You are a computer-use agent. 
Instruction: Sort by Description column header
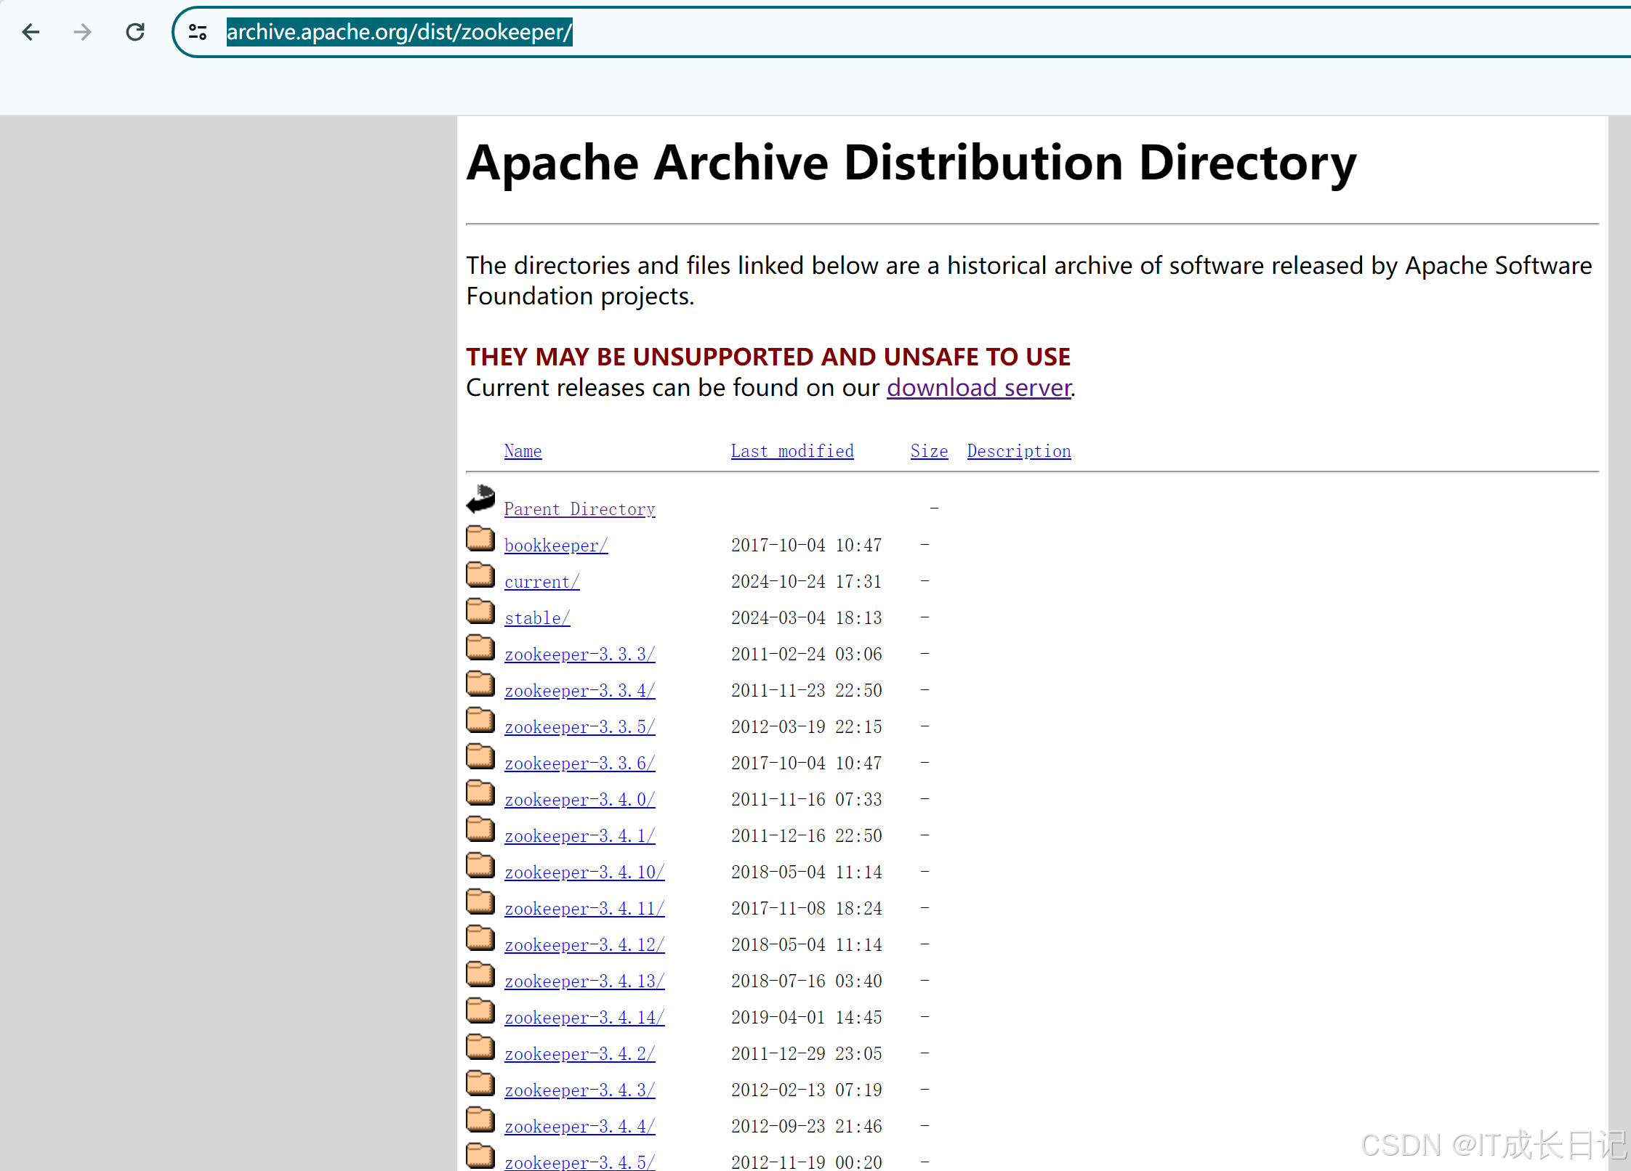click(1018, 451)
